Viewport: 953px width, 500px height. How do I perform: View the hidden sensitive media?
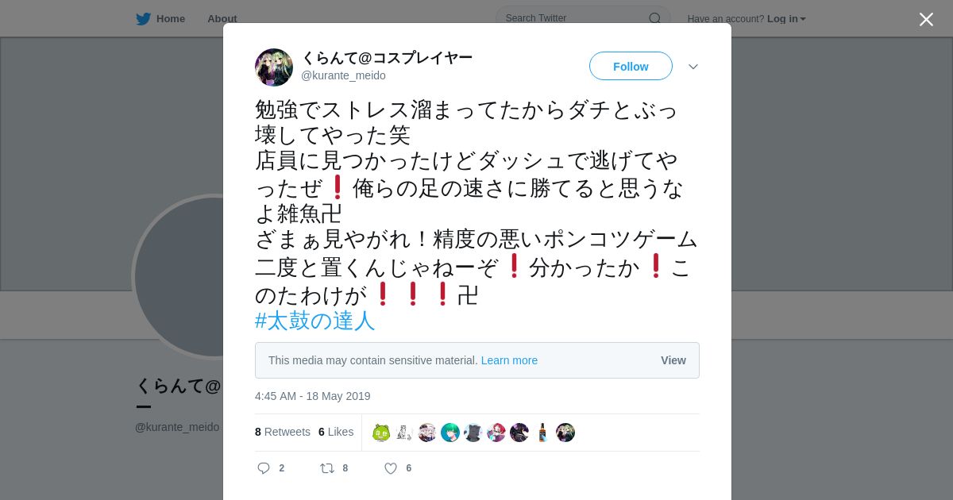(673, 360)
